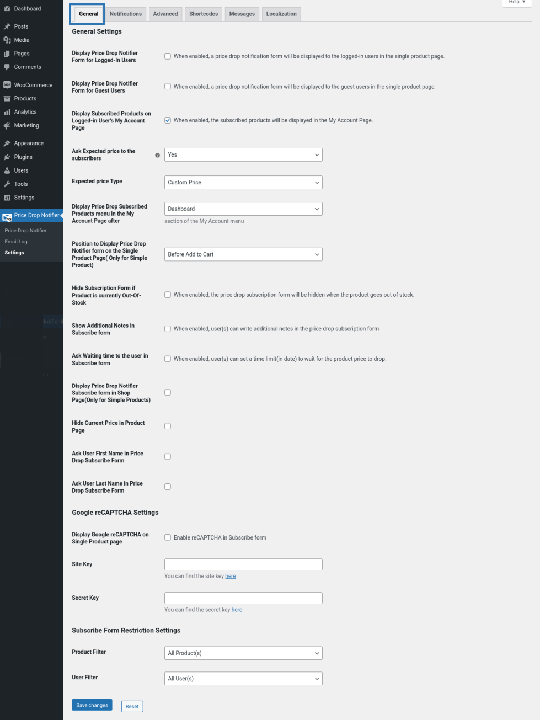This screenshot has width=540, height=720.
Task: Switch to the Notifications tab
Action: (x=126, y=14)
